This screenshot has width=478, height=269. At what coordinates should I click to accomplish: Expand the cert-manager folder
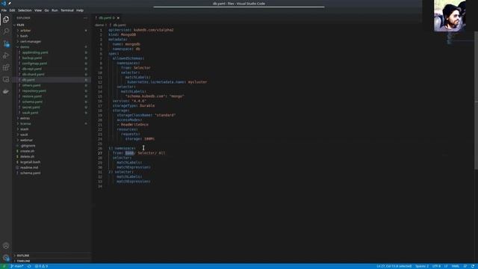click(31, 42)
